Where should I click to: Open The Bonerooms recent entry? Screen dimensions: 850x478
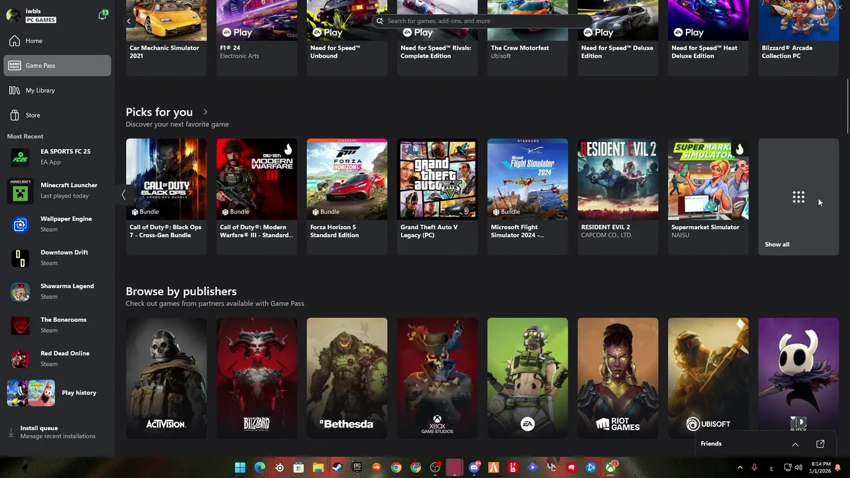[x=57, y=325]
